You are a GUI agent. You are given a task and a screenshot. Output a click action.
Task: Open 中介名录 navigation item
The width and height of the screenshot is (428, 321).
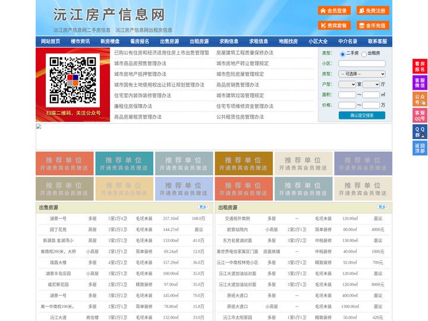(x=348, y=42)
